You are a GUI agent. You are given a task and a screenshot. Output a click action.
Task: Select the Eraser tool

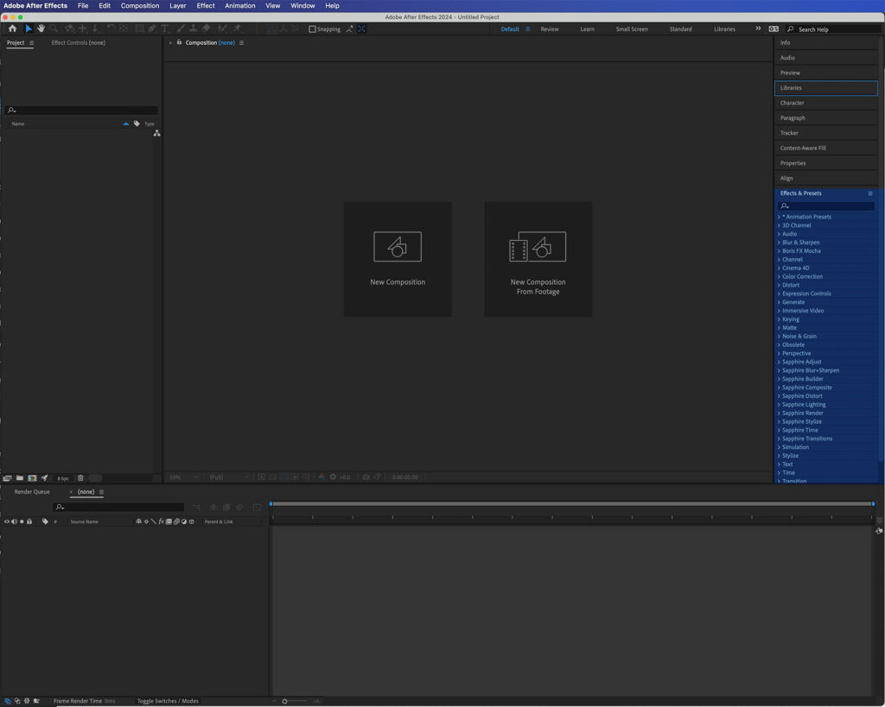pos(207,28)
